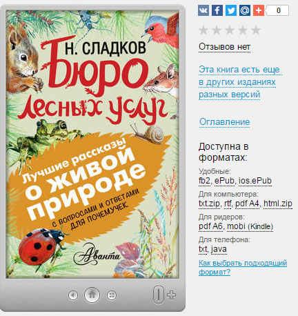Click the e-reader home button
This screenshot has height=316, width=298.
point(92,295)
